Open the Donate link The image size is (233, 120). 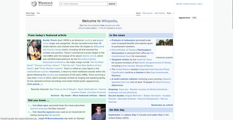point(179,4)
